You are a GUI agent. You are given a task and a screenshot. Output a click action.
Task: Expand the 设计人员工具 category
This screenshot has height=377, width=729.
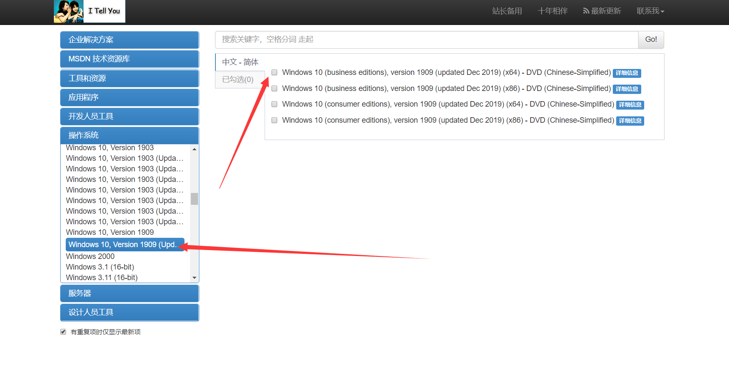pyautogui.click(x=129, y=312)
